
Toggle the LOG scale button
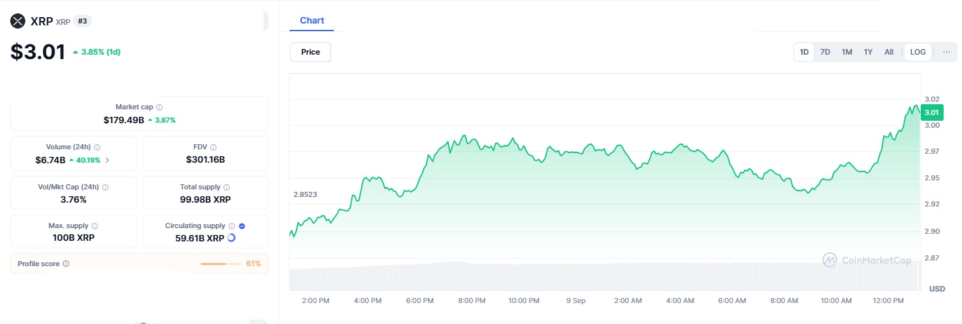point(918,52)
